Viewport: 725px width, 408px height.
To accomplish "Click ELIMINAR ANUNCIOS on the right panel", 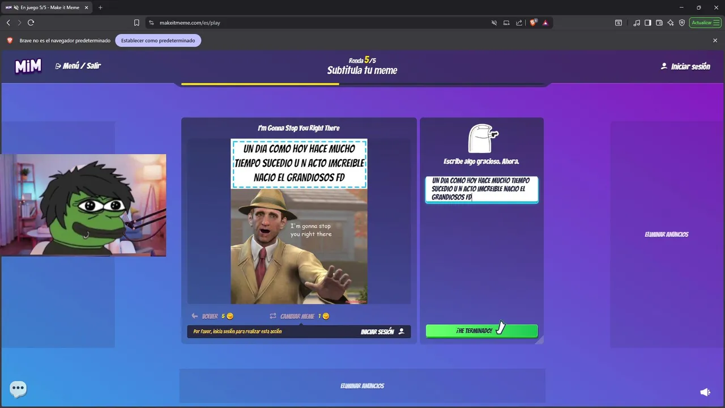I will 667,235.
